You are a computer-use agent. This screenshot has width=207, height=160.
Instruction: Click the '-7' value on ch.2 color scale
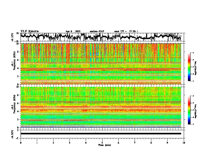(x=193, y=124)
